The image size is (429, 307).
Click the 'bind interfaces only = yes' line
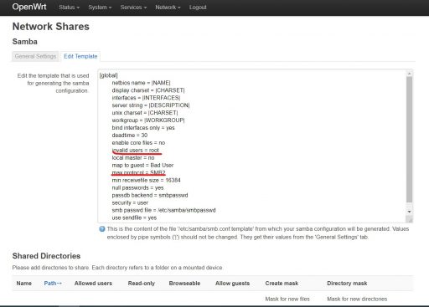[x=143, y=128]
